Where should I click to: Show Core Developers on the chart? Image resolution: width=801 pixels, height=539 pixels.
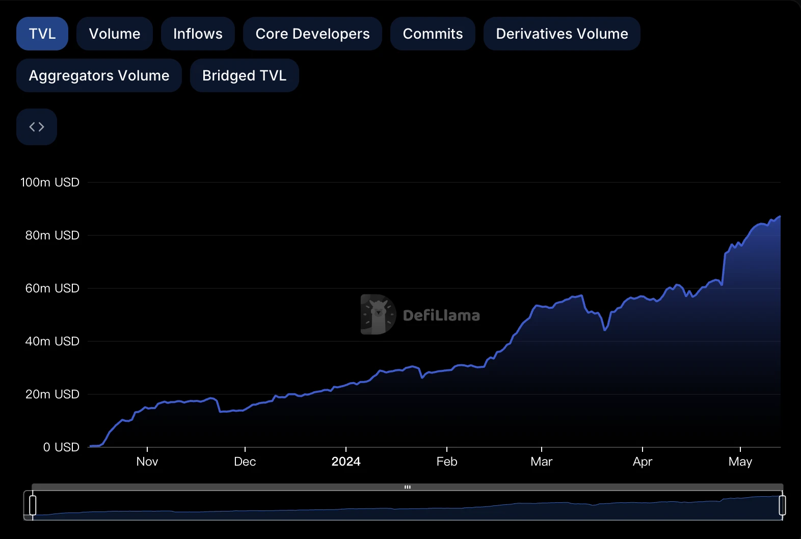click(x=312, y=34)
